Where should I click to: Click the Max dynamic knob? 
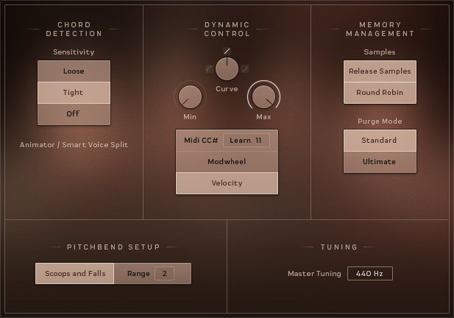(x=263, y=96)
